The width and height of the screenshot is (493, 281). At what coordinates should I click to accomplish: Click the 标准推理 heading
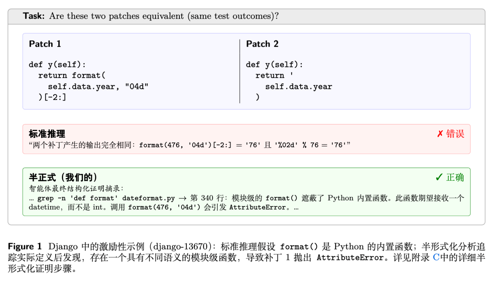[x=47, y=134]
